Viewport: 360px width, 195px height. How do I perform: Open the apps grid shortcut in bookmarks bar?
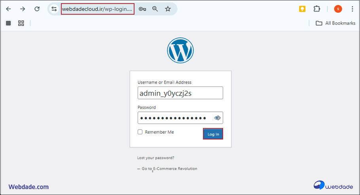pos(21,23)
